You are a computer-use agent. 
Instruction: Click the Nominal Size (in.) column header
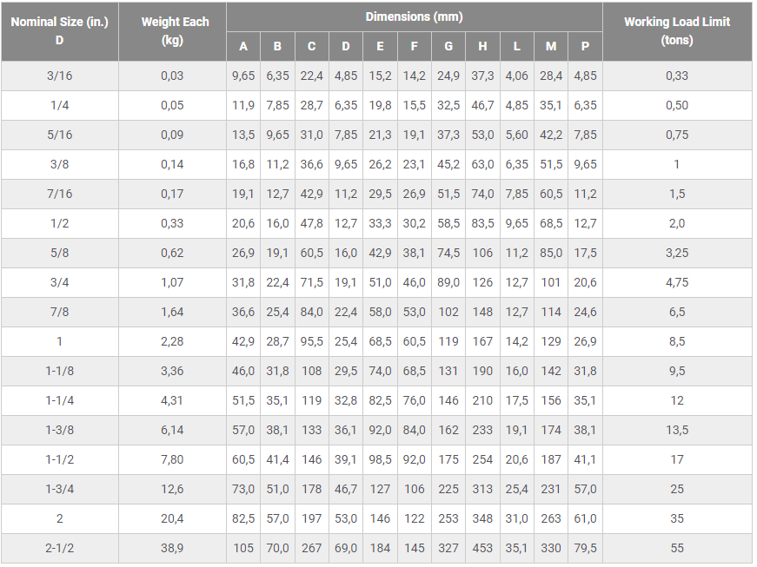point(59,31)
